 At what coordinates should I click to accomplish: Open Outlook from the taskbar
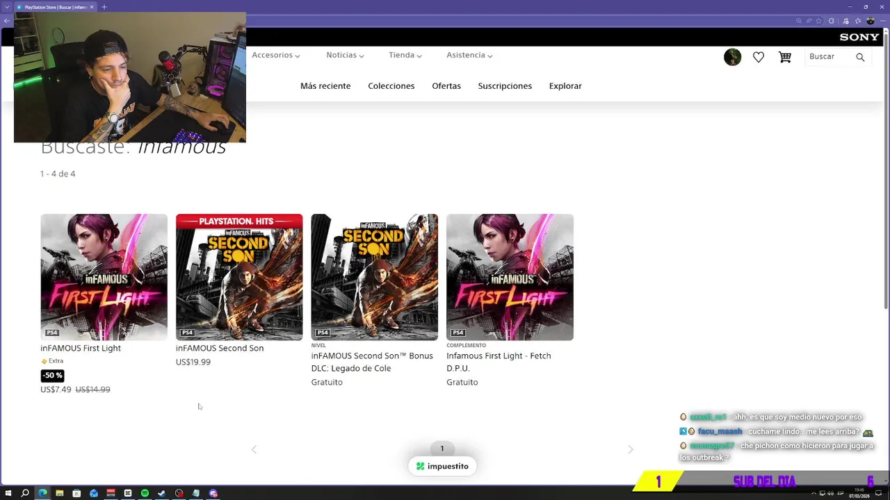tap(94, 493)
